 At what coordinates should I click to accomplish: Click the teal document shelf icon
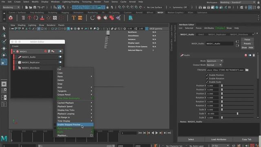[x=130, y=18]
